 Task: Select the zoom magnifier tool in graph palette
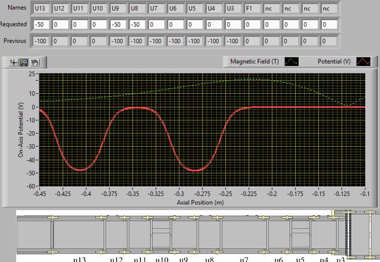point(24,62)
